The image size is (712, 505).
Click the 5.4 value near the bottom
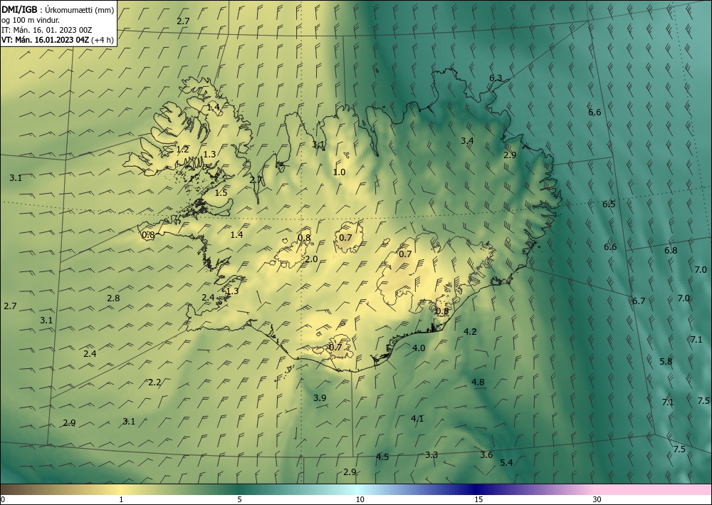coord(506,463)
